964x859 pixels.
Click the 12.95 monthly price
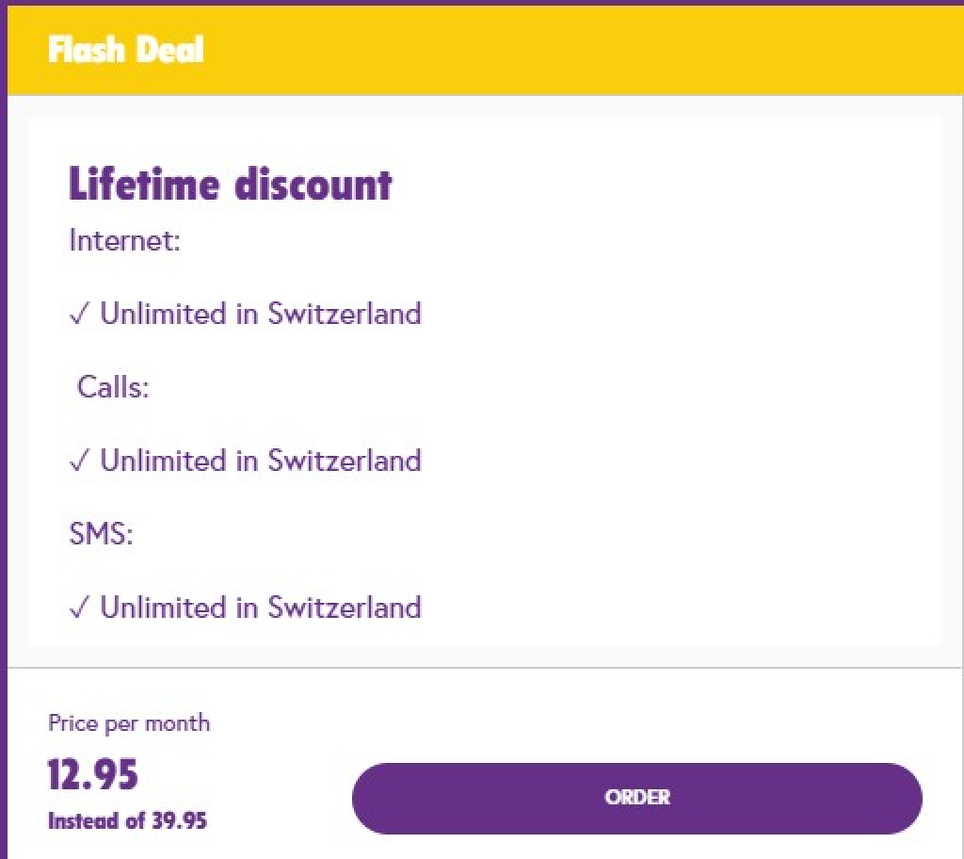(x=93, y=774)
